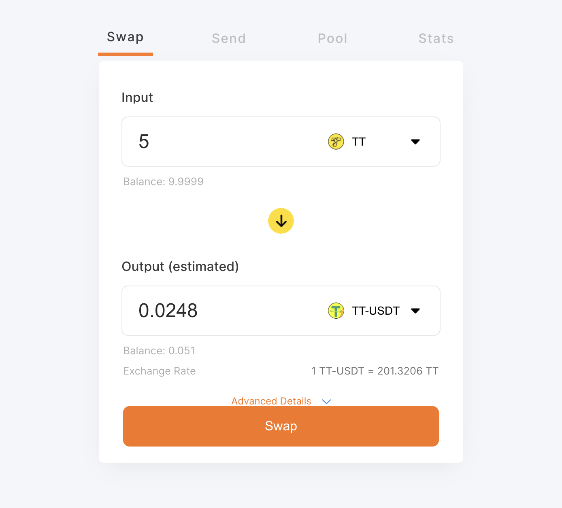
Task: Open the Pool tab
Action: click(x=332, y=38)
